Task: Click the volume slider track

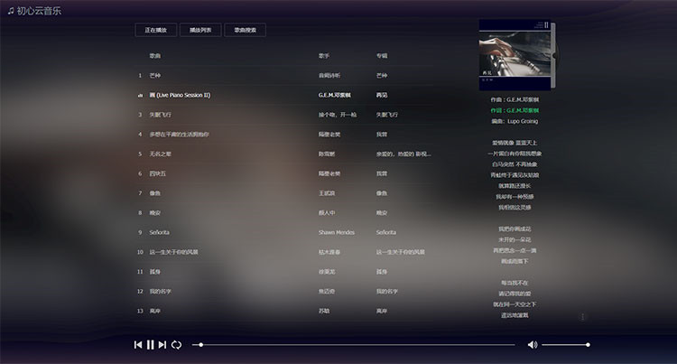Action: [x=566, y=344]
